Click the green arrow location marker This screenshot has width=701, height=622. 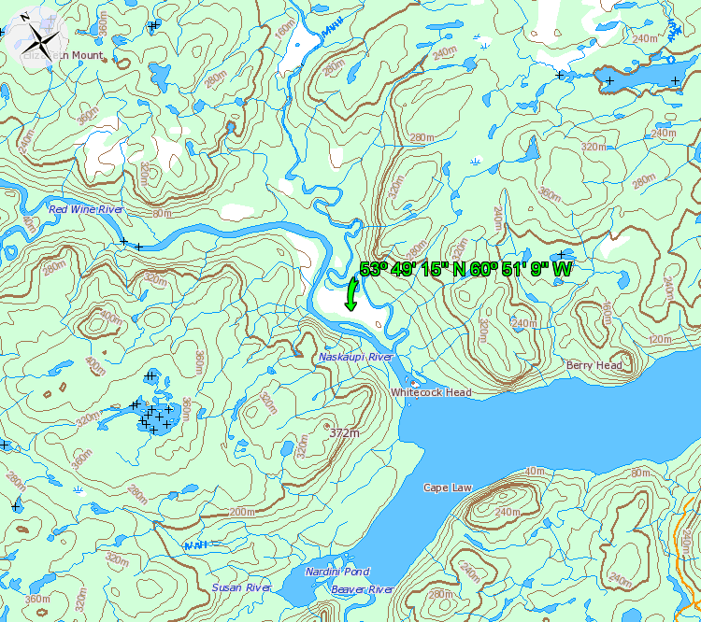pyautogui.click(x=351, y=294)
